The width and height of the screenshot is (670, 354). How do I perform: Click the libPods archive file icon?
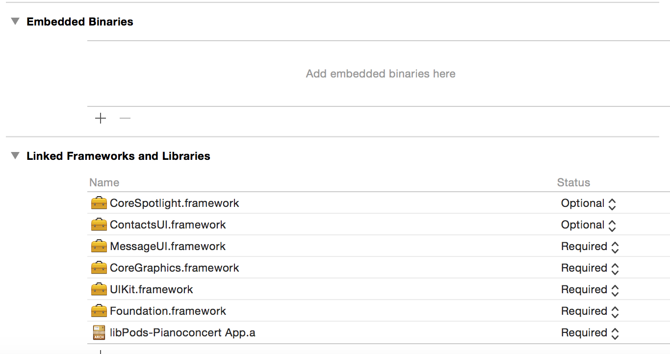(x=99, y=332)
